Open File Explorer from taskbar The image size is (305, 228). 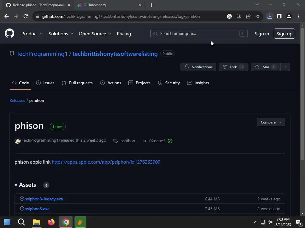coord(36,222)
